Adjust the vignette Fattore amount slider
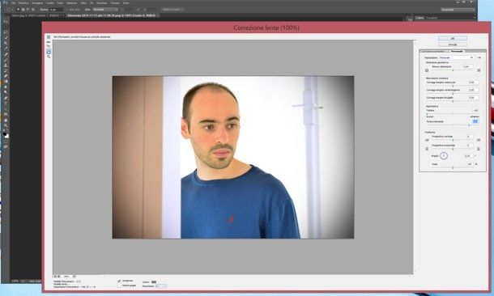 tap(453, 113)
